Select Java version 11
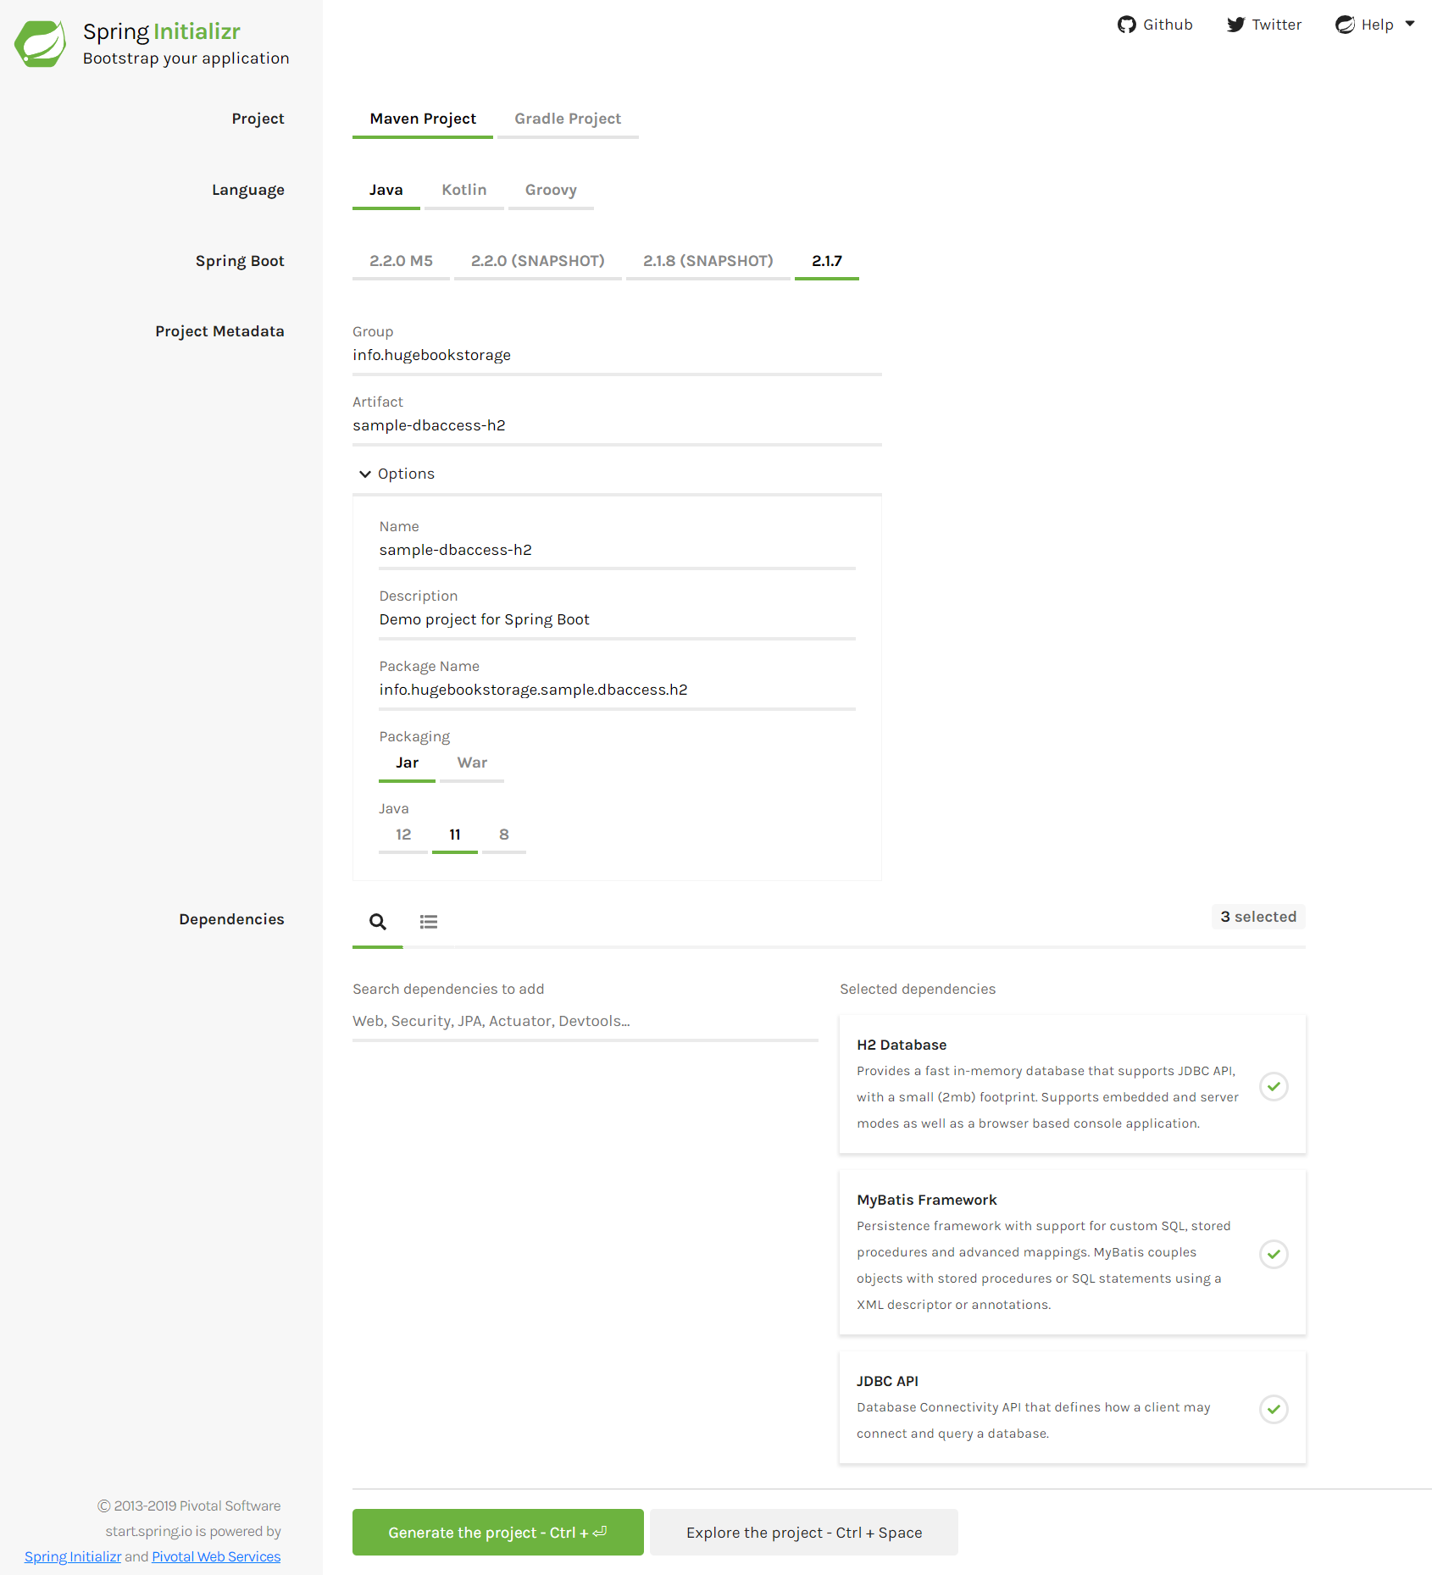Viewport: 1443px width, 1575px height. (x=455, y=835)
